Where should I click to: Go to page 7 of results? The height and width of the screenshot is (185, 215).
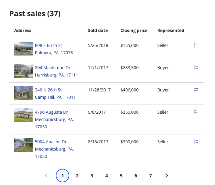click(x=150, y=176)
